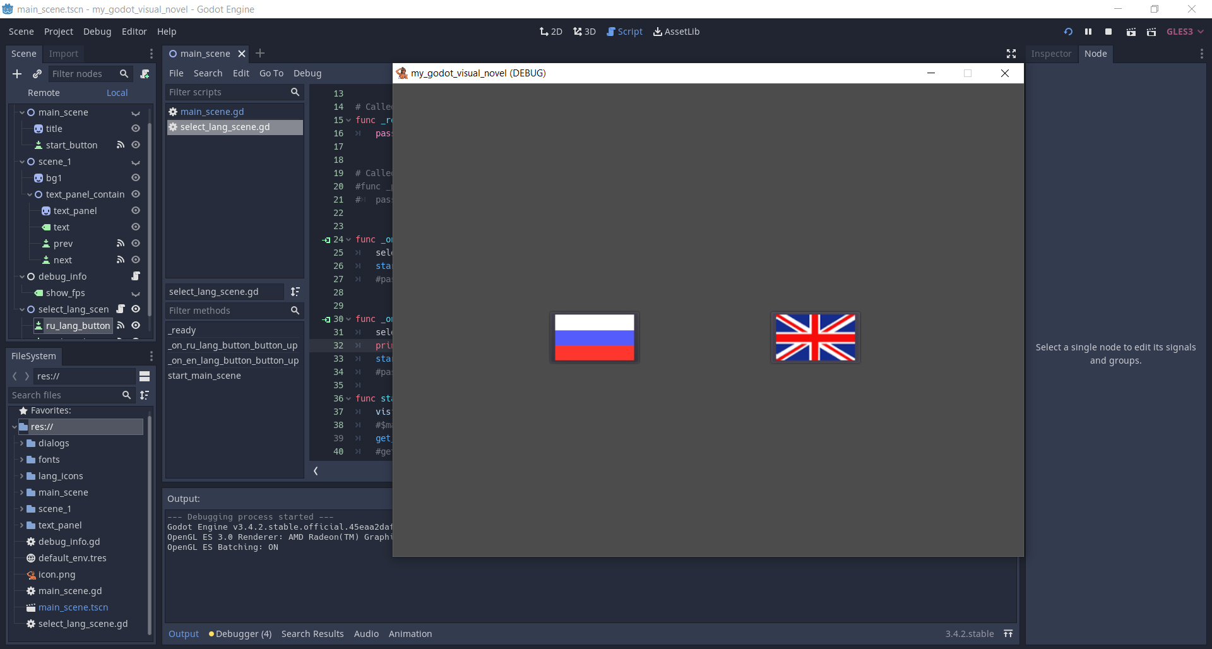Click the UK flag button
Image resolution: width=1212 pixels, height=649 pixels.
point(816,338)
